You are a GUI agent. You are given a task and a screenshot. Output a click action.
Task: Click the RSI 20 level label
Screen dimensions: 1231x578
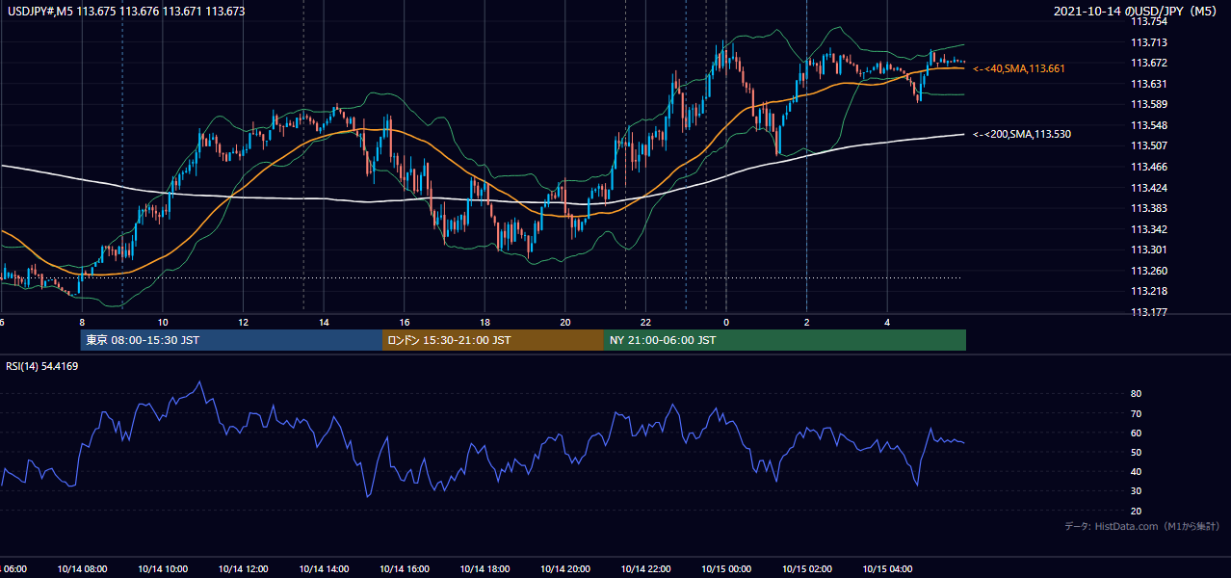coord(1136,511)
